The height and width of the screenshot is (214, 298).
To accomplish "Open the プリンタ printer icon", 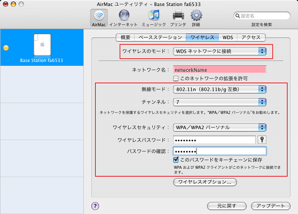I will tap(178, 15).
